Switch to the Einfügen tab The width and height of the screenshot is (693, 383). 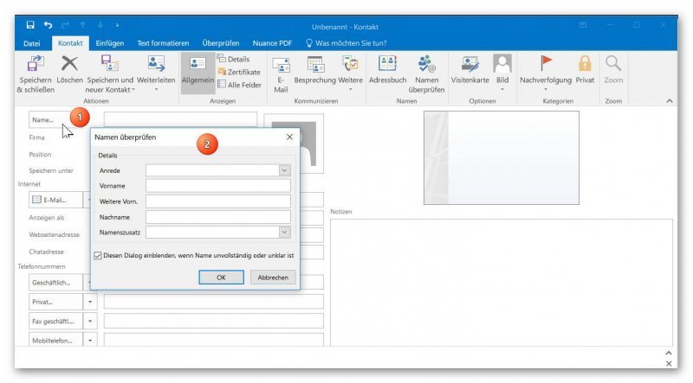coord(110,43)
